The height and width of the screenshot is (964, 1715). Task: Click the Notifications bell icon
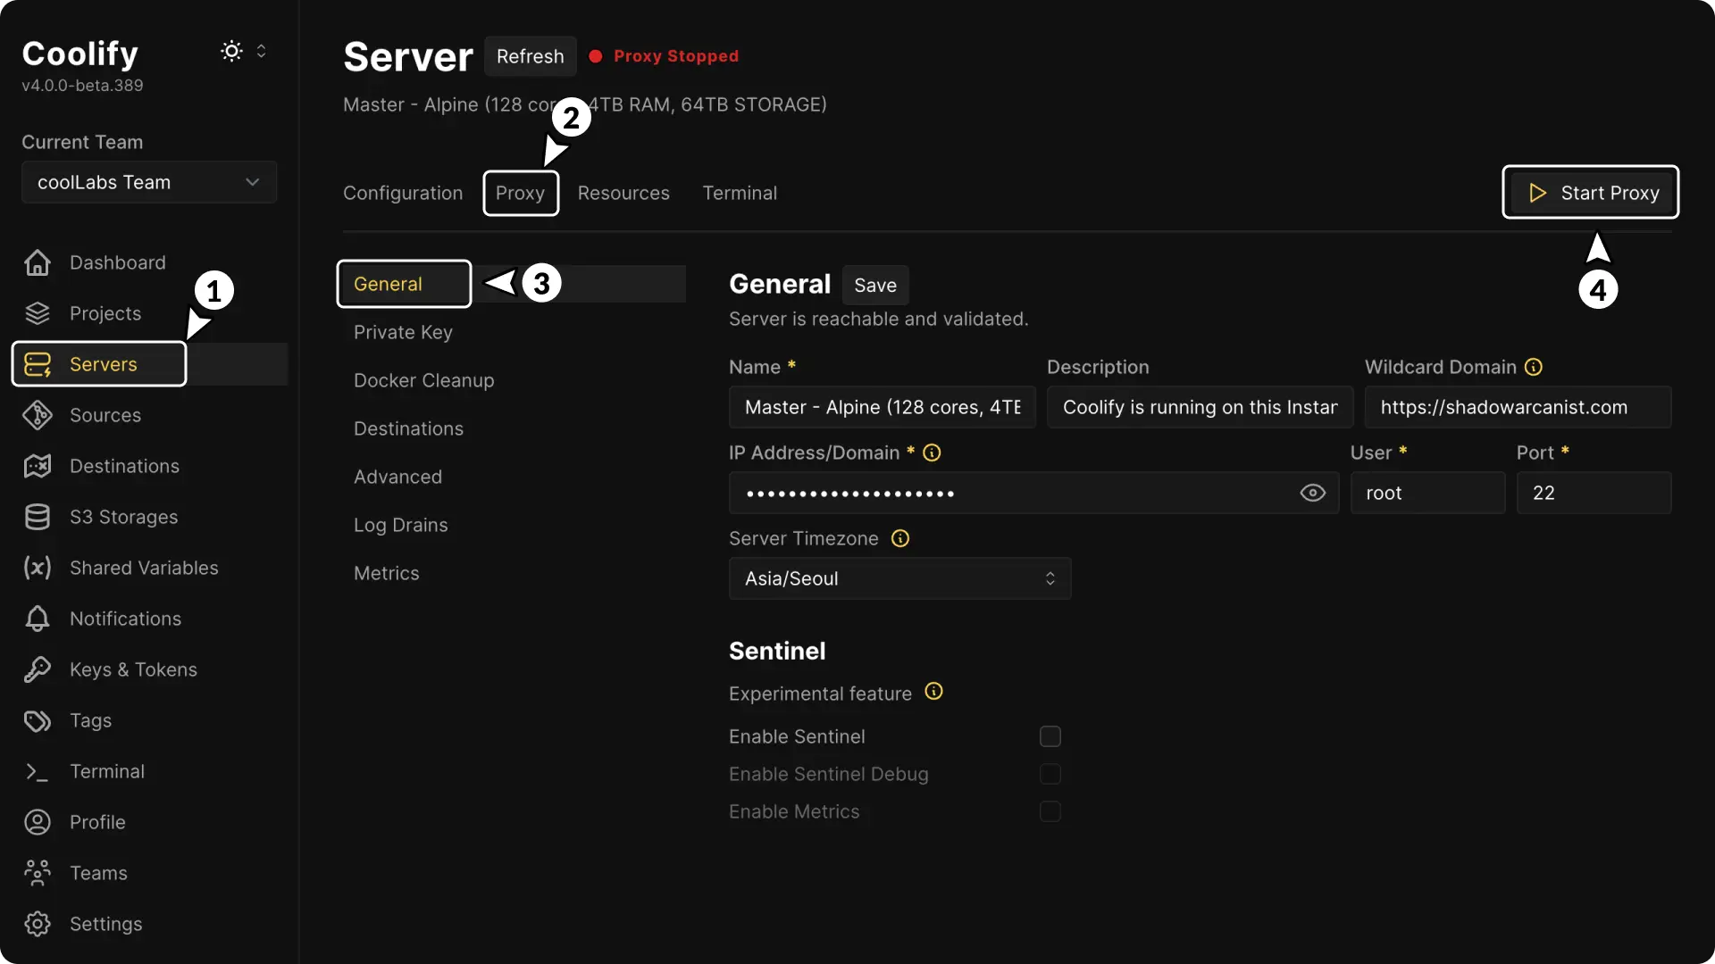(38, 619)
